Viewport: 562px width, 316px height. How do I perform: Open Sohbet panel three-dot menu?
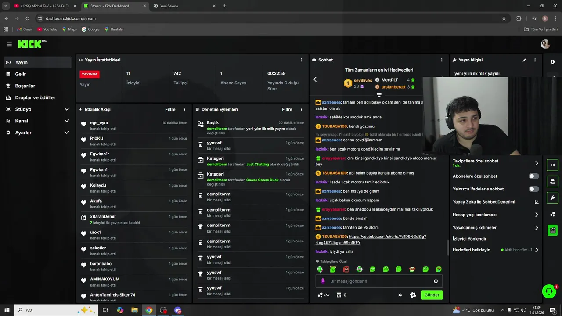click(442, 60)
